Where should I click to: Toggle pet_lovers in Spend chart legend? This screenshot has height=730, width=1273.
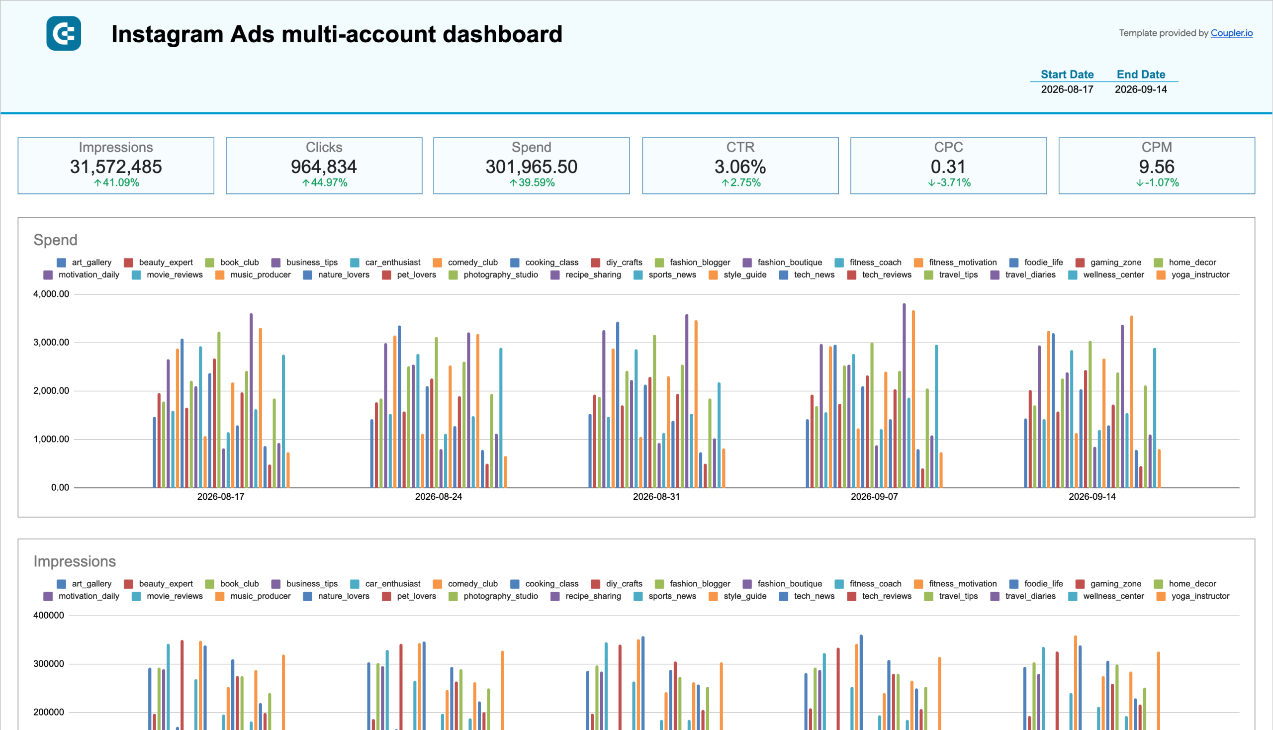coord(409,275)
